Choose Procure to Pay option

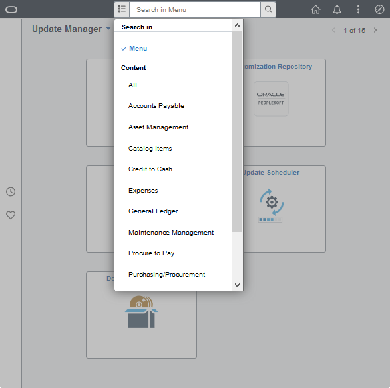[x=151, y=253]
